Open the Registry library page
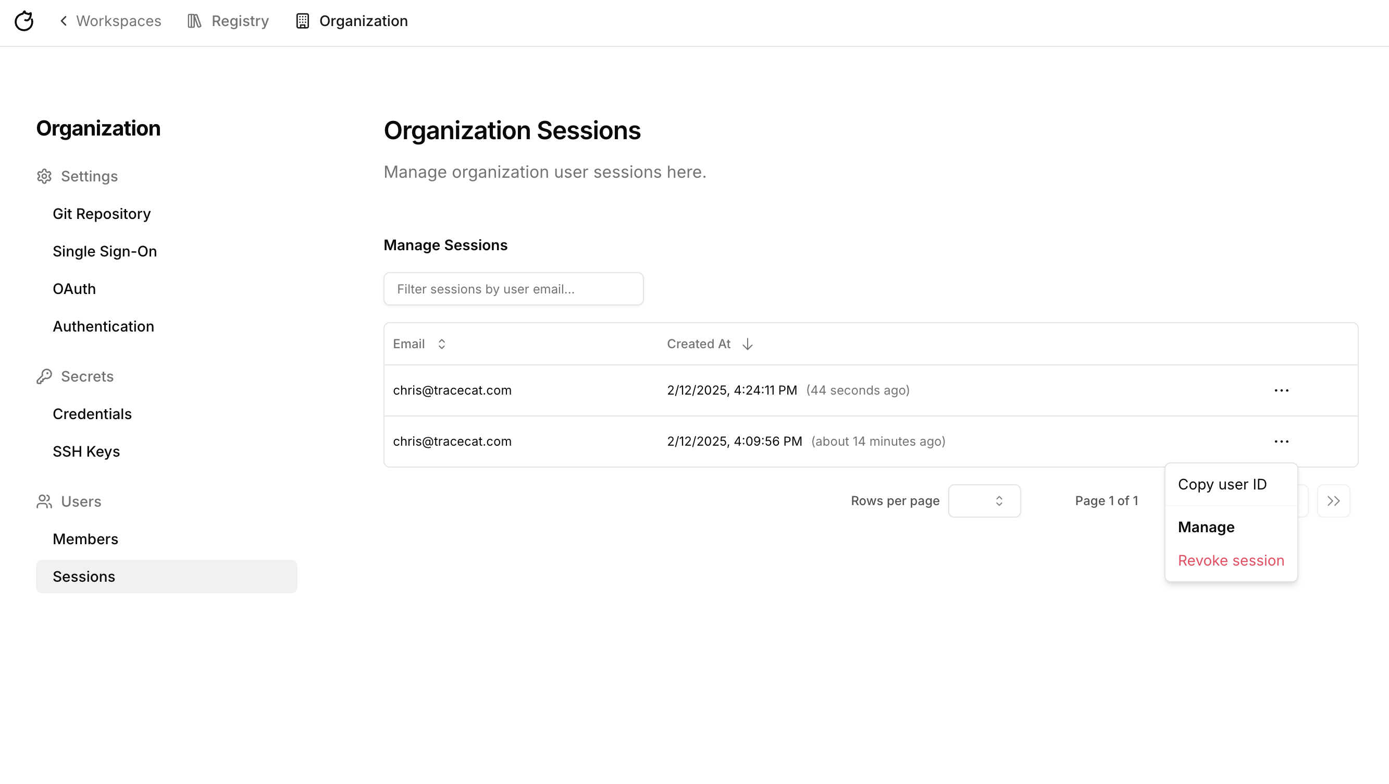Viewport: 1389px width, 784px height. [x=228, y=21]
